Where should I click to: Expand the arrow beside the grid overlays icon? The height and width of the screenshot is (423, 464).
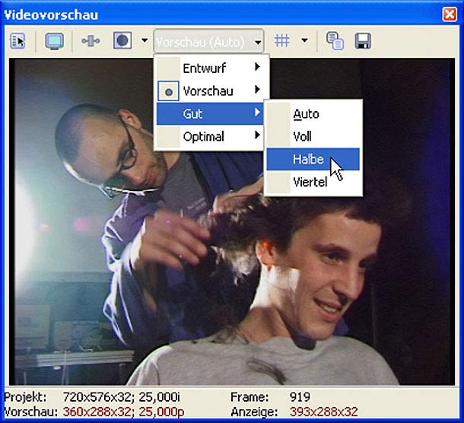point(304,41)
